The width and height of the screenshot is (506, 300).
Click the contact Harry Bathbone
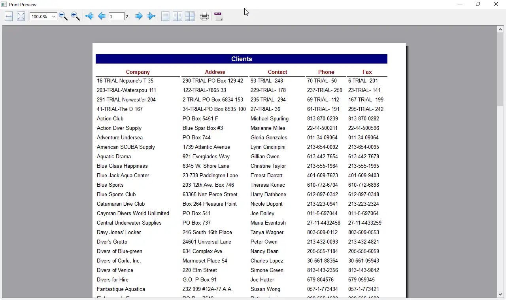coord(268,194)
